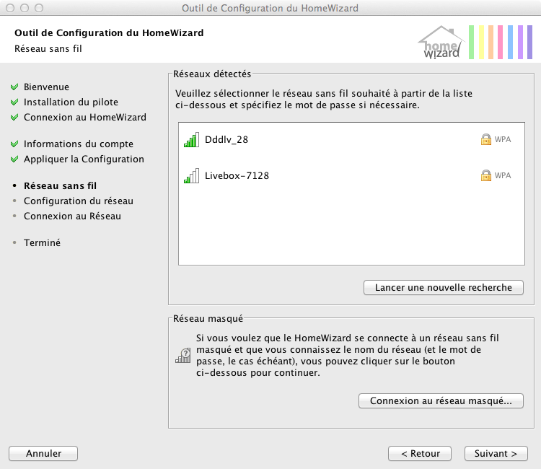The height and width of the screenshot is (469, 541).
Task: Choose the Dddlv_28 network name
Action: (226, 140)
